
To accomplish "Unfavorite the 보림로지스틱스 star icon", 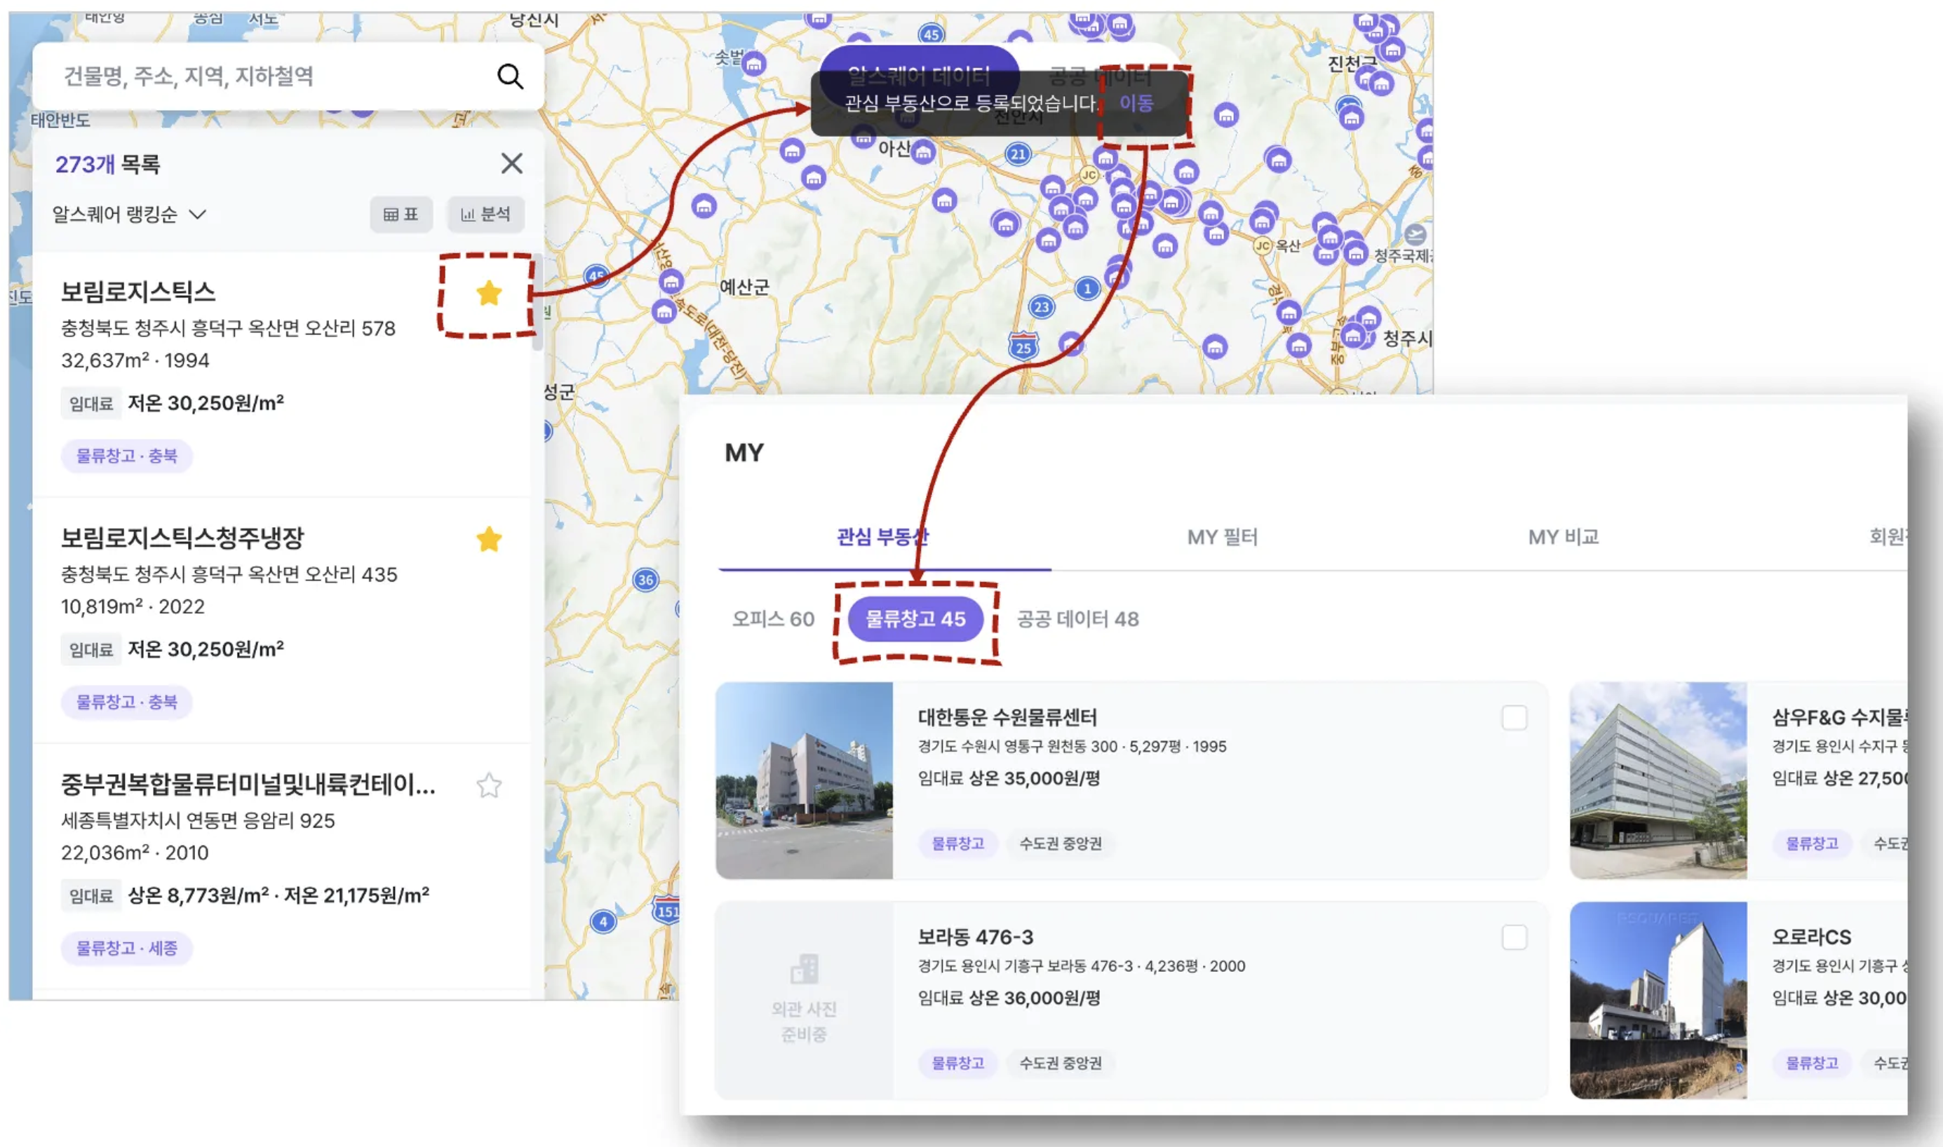I will [489, 293].
